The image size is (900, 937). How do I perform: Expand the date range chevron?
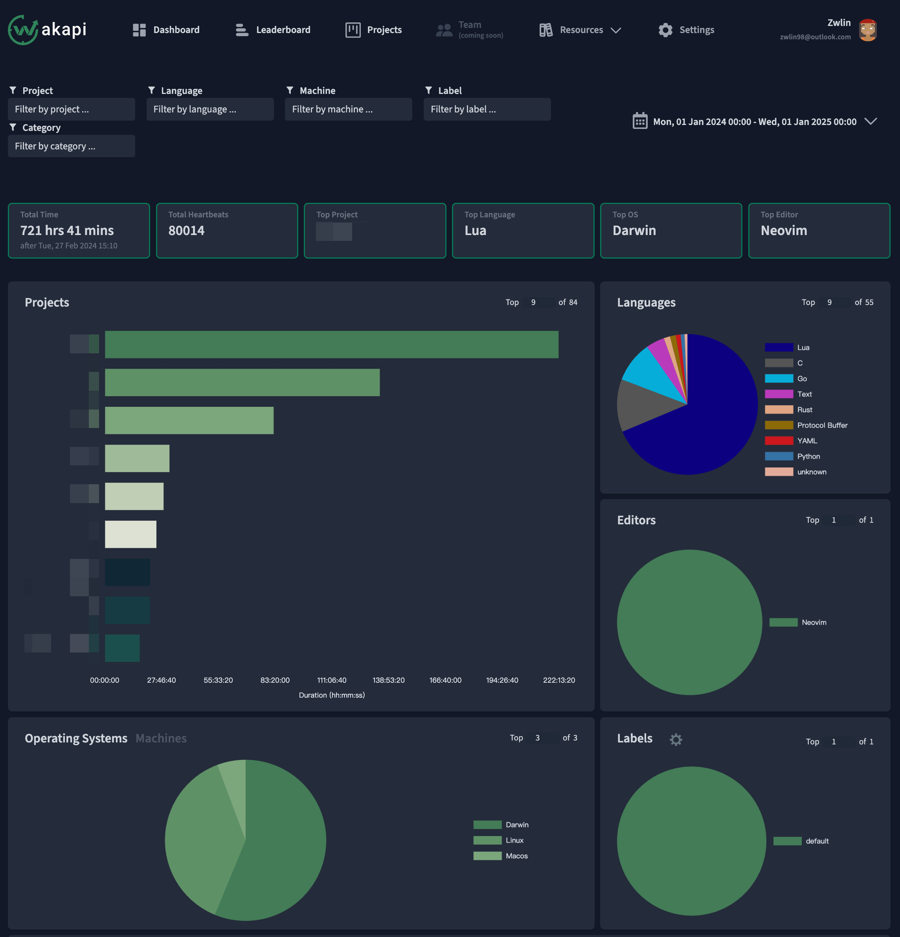(871, 121)
